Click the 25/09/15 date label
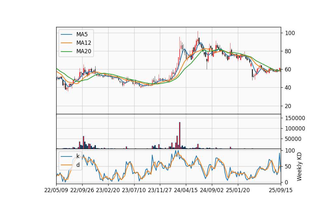312x224 pixels. pyautogui.click(x=281, y=190)
